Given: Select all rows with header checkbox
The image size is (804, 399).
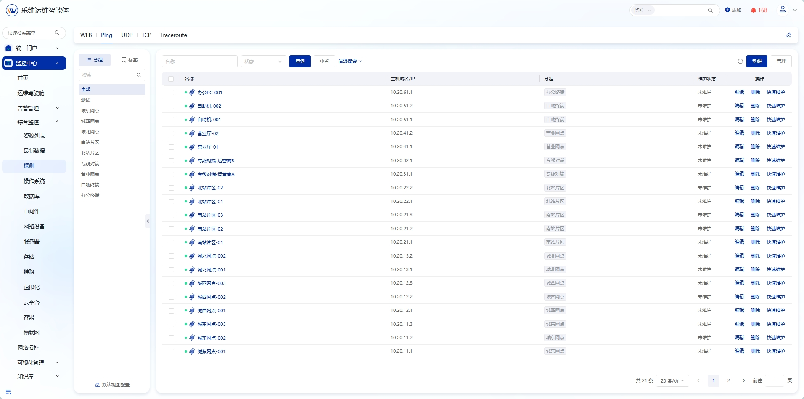Looking at the screenshot, I should point(171,79).
